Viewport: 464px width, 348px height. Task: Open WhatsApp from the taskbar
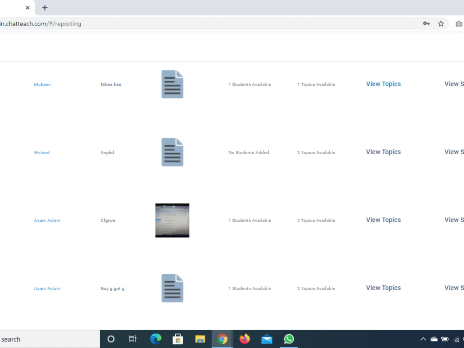click(289, 339)
